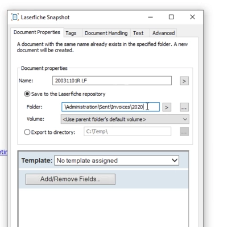The image size is (244, 227).
Task: Open the Template dropdown
Action: pos(117,161)
